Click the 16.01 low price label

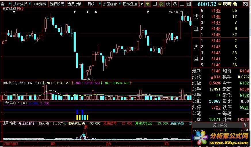coord(91,79)
